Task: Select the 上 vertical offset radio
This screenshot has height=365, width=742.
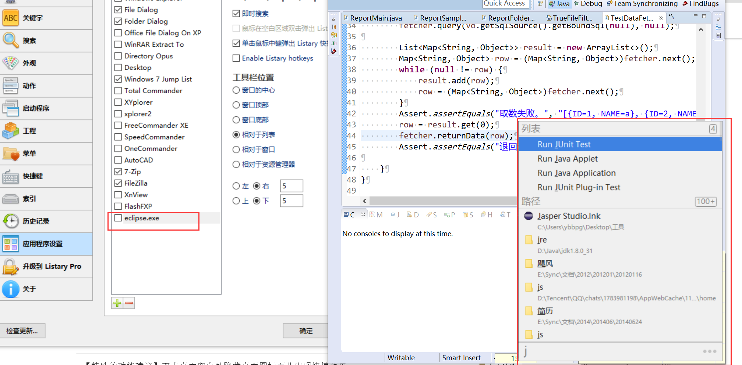Action: 236,201
